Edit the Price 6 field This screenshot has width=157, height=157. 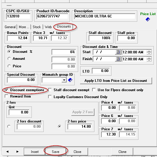[109, 121]
